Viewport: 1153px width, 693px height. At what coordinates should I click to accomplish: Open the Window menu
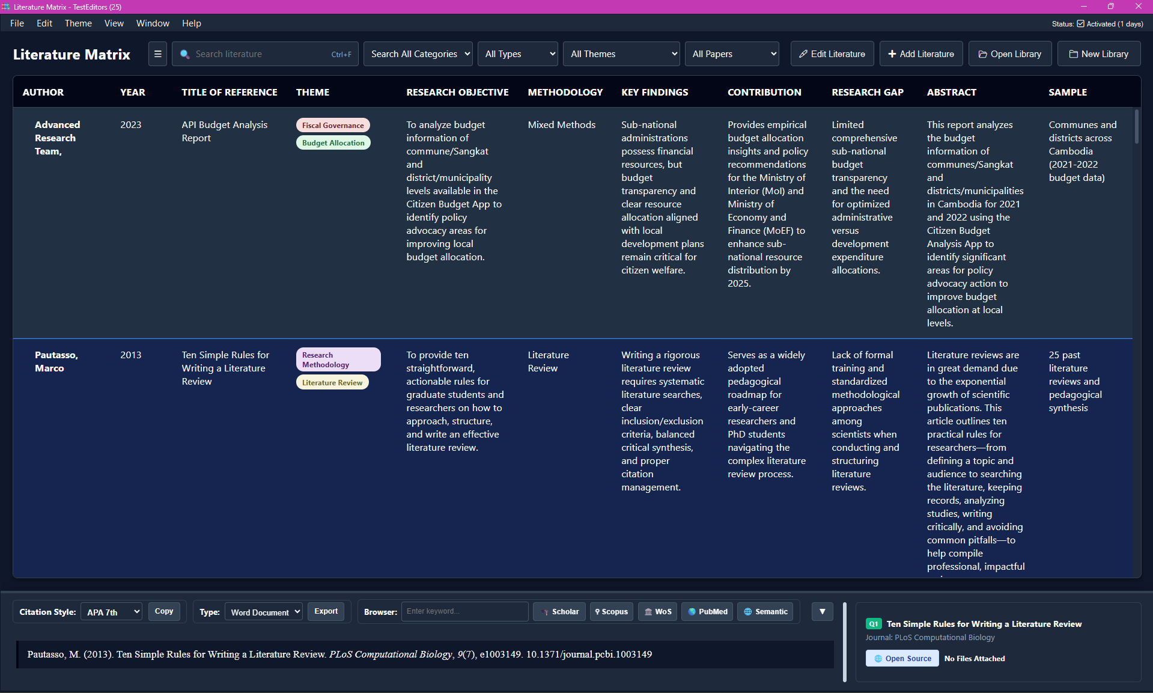pyautogui.click(x=153, y=23)
